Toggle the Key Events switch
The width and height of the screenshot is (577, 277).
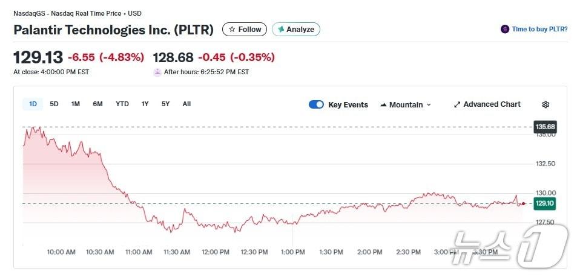pyautogui.click(x=316, y=104)
